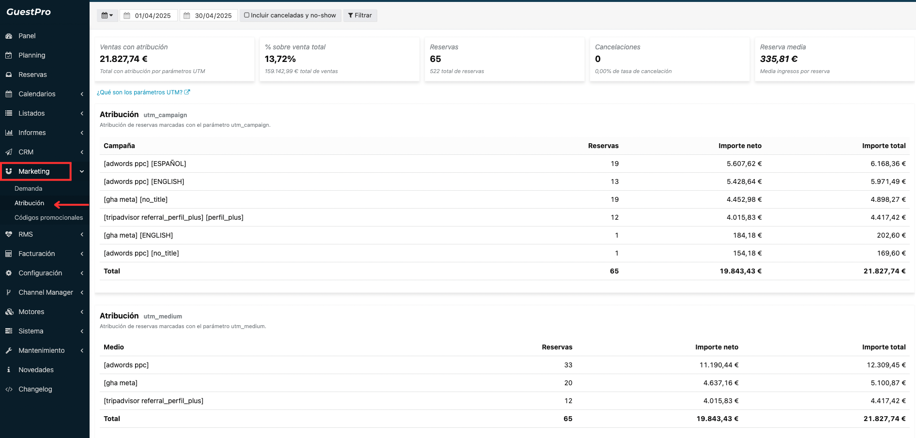The width and height of the screenshot is (916, 438).
Task: Click the Changelog code icon
Action: coord(9,389)
